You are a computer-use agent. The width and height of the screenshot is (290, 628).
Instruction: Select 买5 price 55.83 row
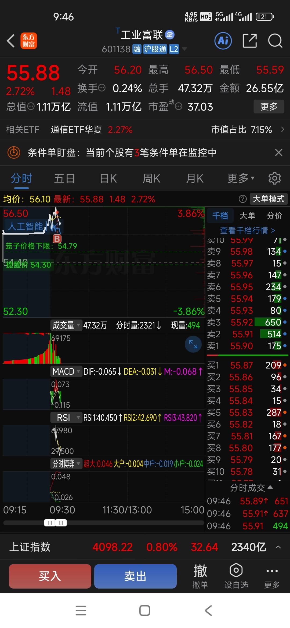(x=247, y=412)
